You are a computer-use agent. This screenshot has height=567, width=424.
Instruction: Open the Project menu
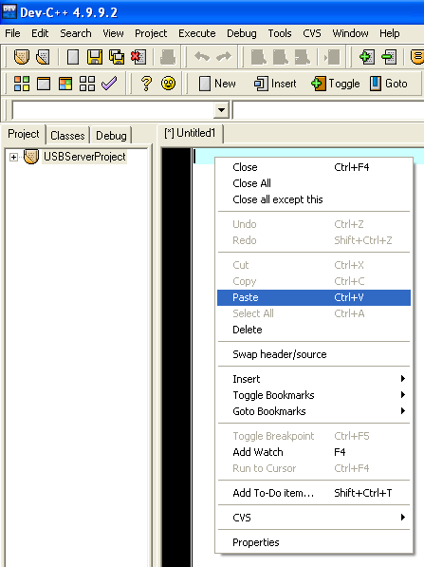(151, 33)
